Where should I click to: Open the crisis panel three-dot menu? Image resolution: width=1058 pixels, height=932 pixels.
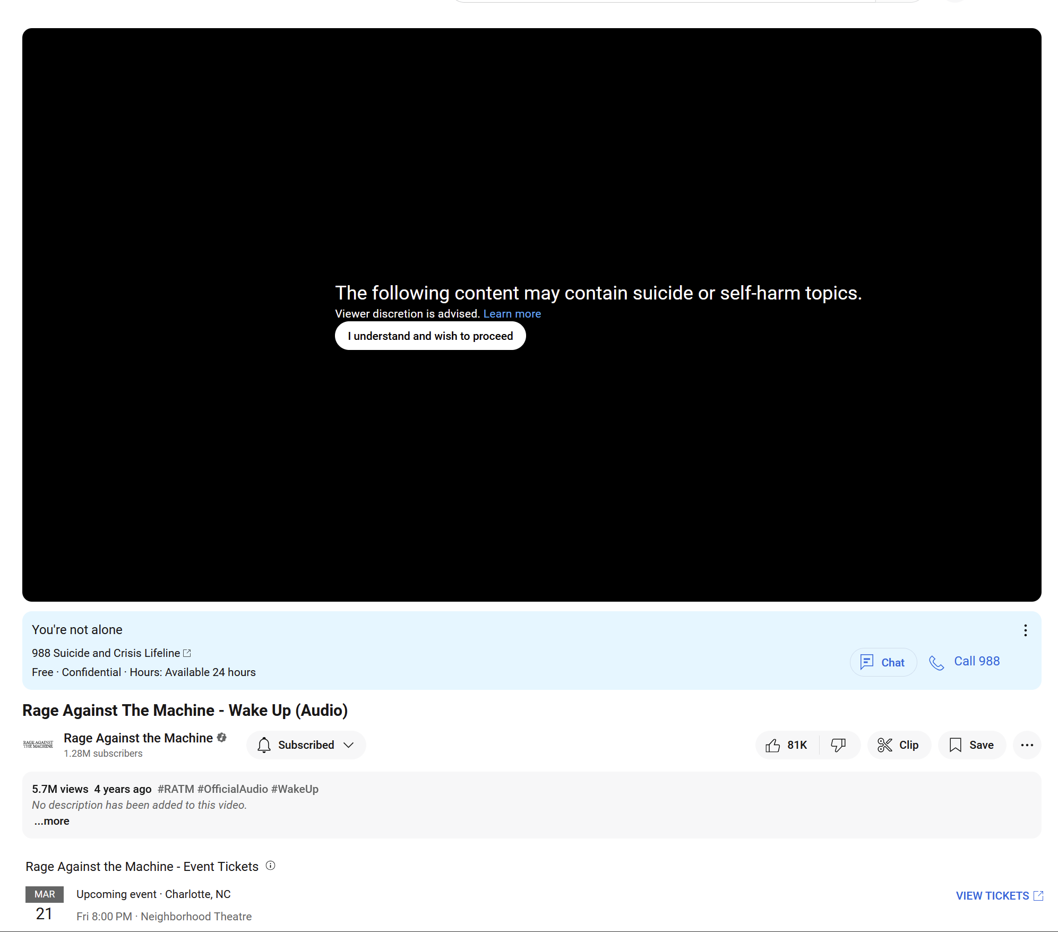pyautogui.click(x=1025, y=630)
